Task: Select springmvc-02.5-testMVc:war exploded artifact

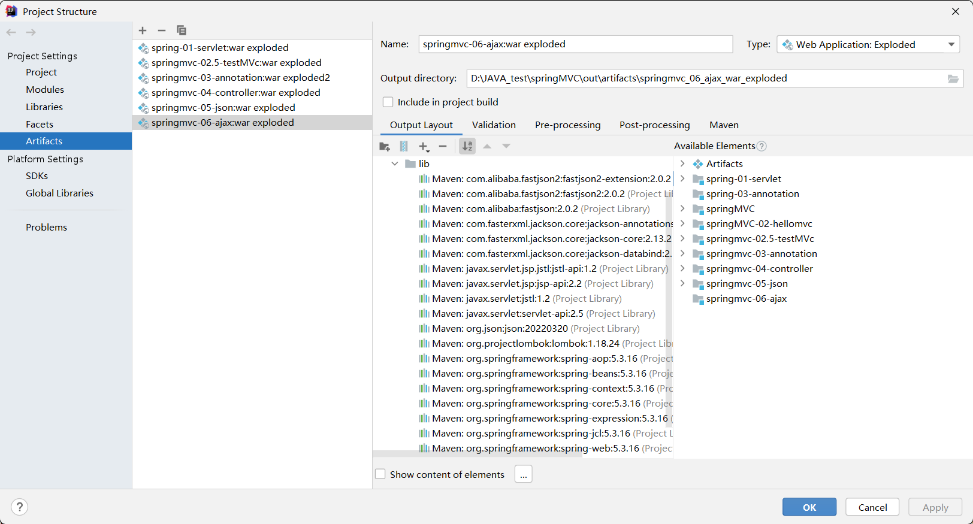Action: [x=252, y=63]
